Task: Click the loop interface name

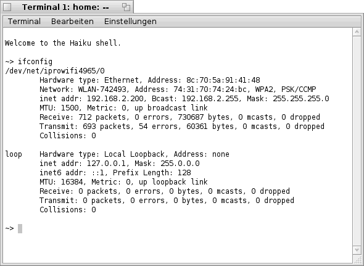Action: [x=14, y=154]
